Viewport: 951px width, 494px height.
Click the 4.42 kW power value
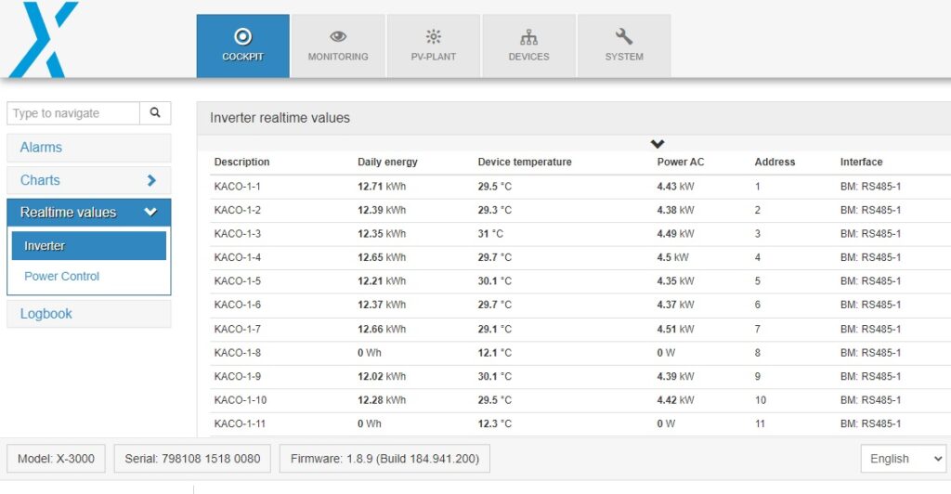pos(675,399)
